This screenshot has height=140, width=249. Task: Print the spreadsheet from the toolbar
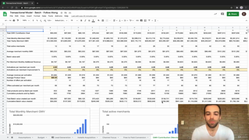14,21
